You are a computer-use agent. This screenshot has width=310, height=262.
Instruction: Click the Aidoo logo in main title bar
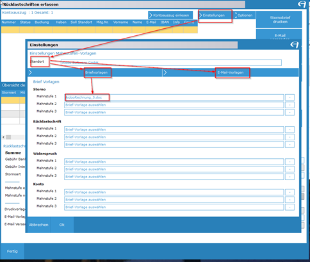[x=302, y=4]
